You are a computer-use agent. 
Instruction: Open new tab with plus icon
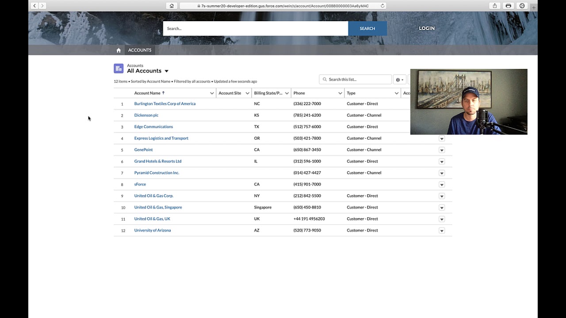pos(534,8)
